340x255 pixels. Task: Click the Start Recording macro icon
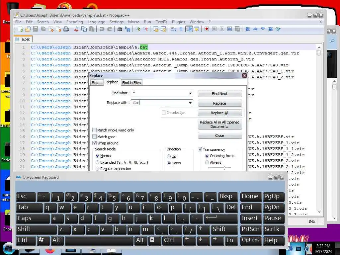tap(207, 29)
